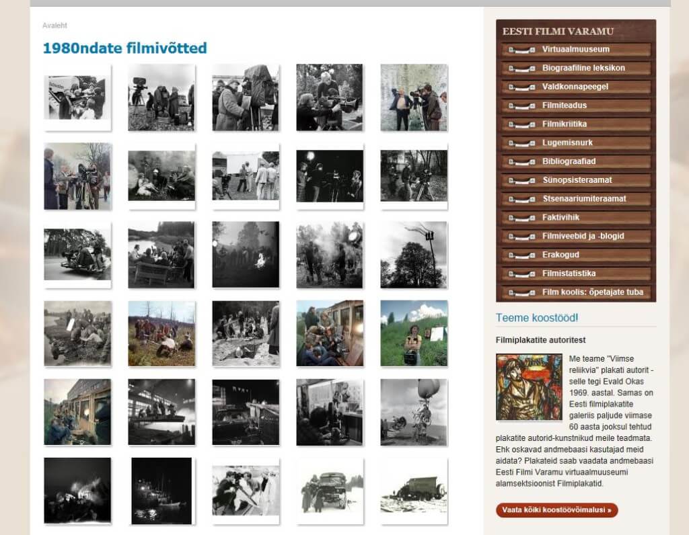689x535 pixels.
Task: Open photo of tree with burning pole
Action: tap(414, 255)
